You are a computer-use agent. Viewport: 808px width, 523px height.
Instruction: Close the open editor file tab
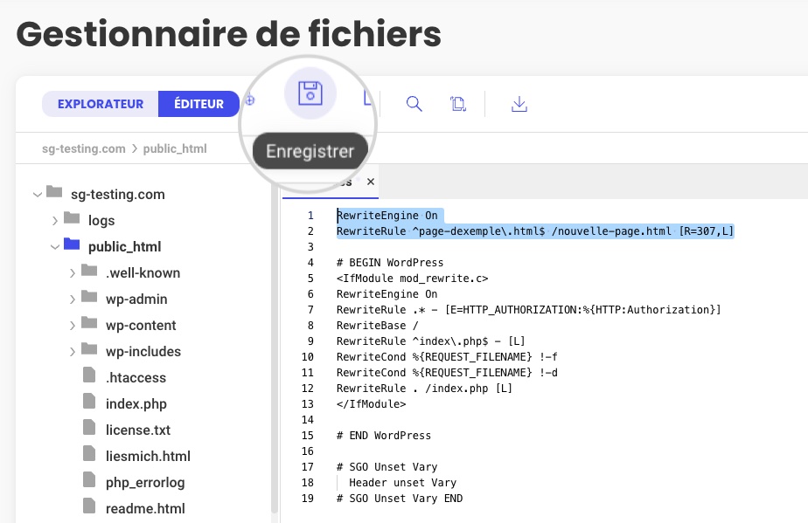(x=371, y=182)
